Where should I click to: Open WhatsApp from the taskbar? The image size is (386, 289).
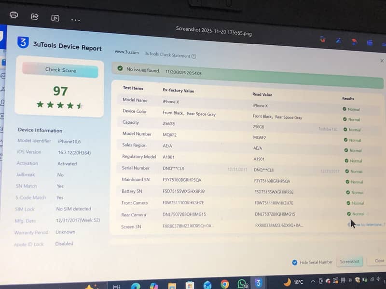(242, 284)
